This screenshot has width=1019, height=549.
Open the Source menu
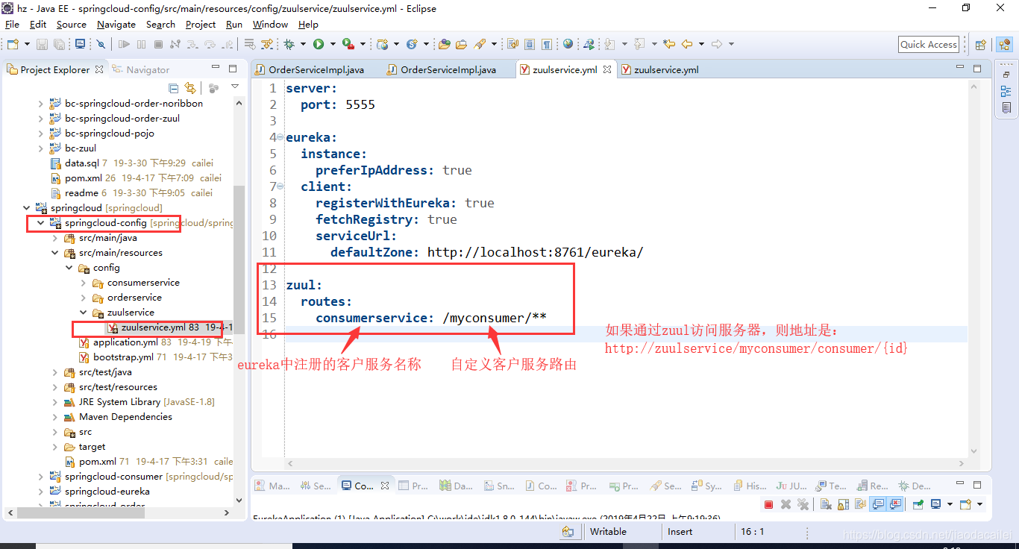pos(72,24)
